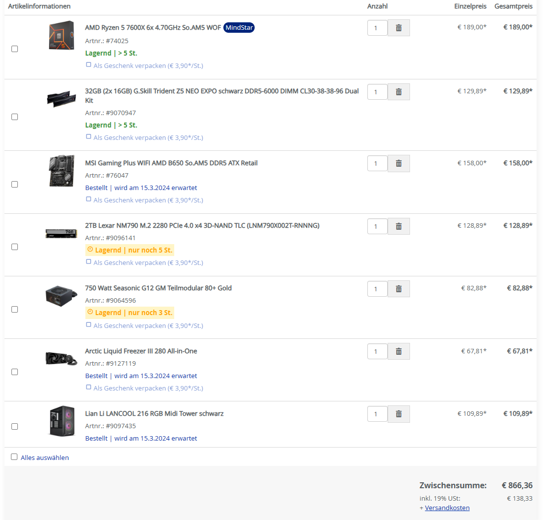
Task: Open Arctic Liquid Freezer III product title
Action: click(141, 351)
